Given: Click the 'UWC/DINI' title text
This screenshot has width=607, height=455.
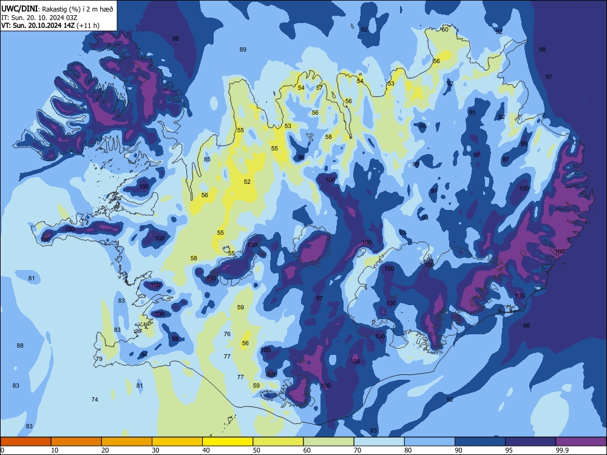Looking at the screenshot, I should click(x=19, y=8).
